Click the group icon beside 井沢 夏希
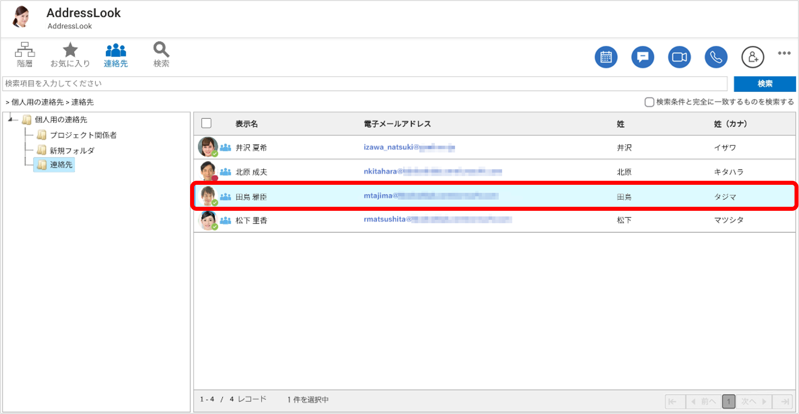The width and height of the screenshot is (799, 414). pos(226,148)
